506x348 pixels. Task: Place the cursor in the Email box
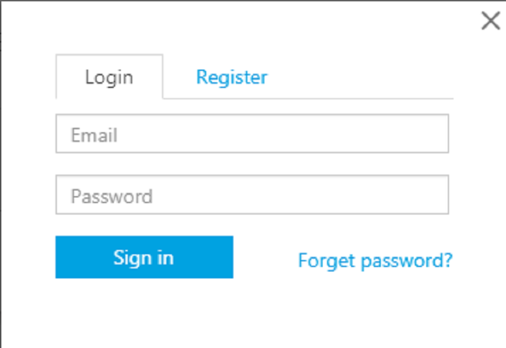tap(252, 134)
